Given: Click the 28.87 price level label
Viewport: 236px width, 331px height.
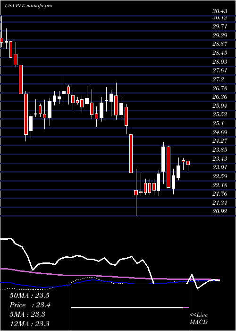Looking at the screenshot, I should (220, 44).
